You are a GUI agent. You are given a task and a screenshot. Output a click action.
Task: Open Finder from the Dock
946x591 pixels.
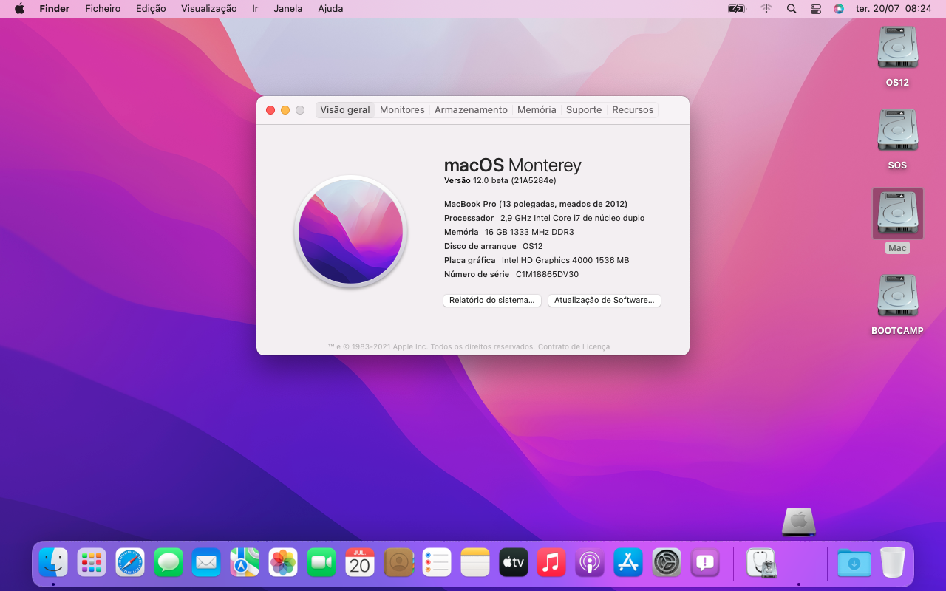coord(53,562)
